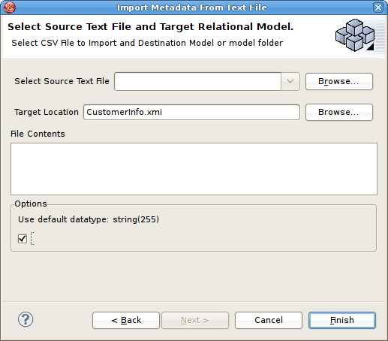This screenshot has height=341, width=388.
Task: Click inside the File Contents text area
Action: [x=194, y=169]
